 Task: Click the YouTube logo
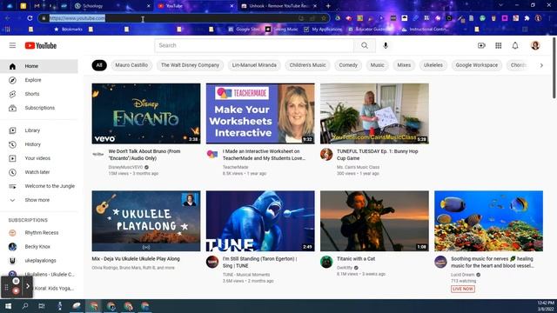click(x=41, y=45)
